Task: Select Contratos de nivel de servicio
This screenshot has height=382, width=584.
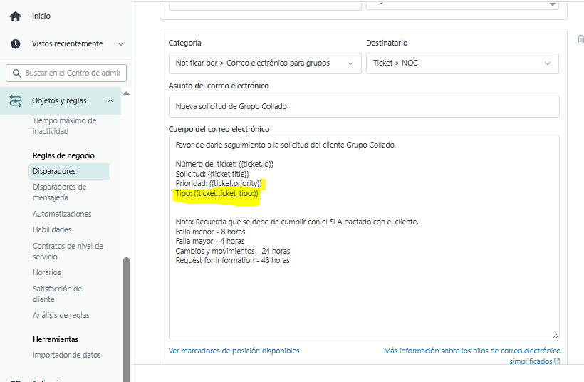Action: 68,251
